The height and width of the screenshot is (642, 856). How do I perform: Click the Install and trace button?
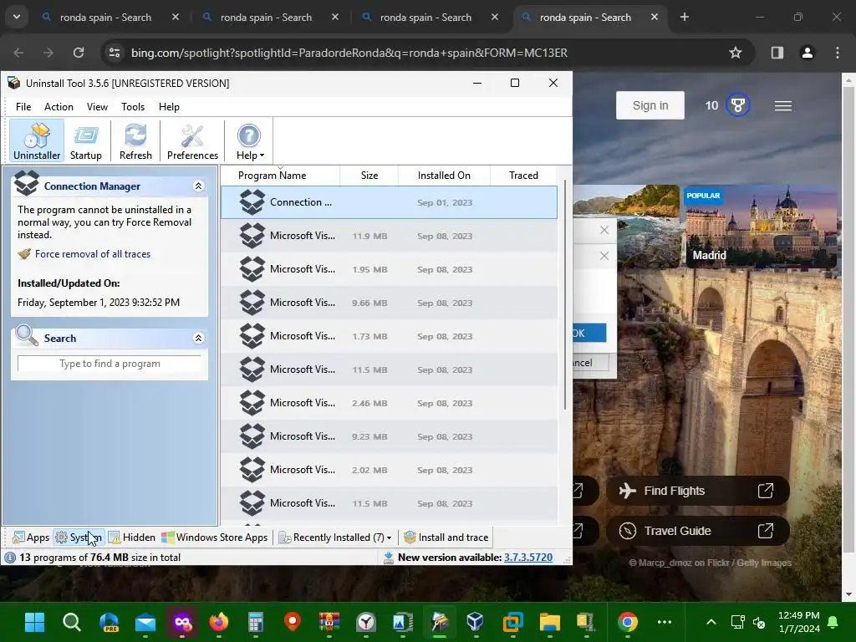[x=446, y=538]
